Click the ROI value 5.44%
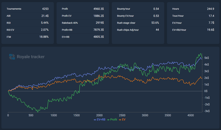 (45, 23)
